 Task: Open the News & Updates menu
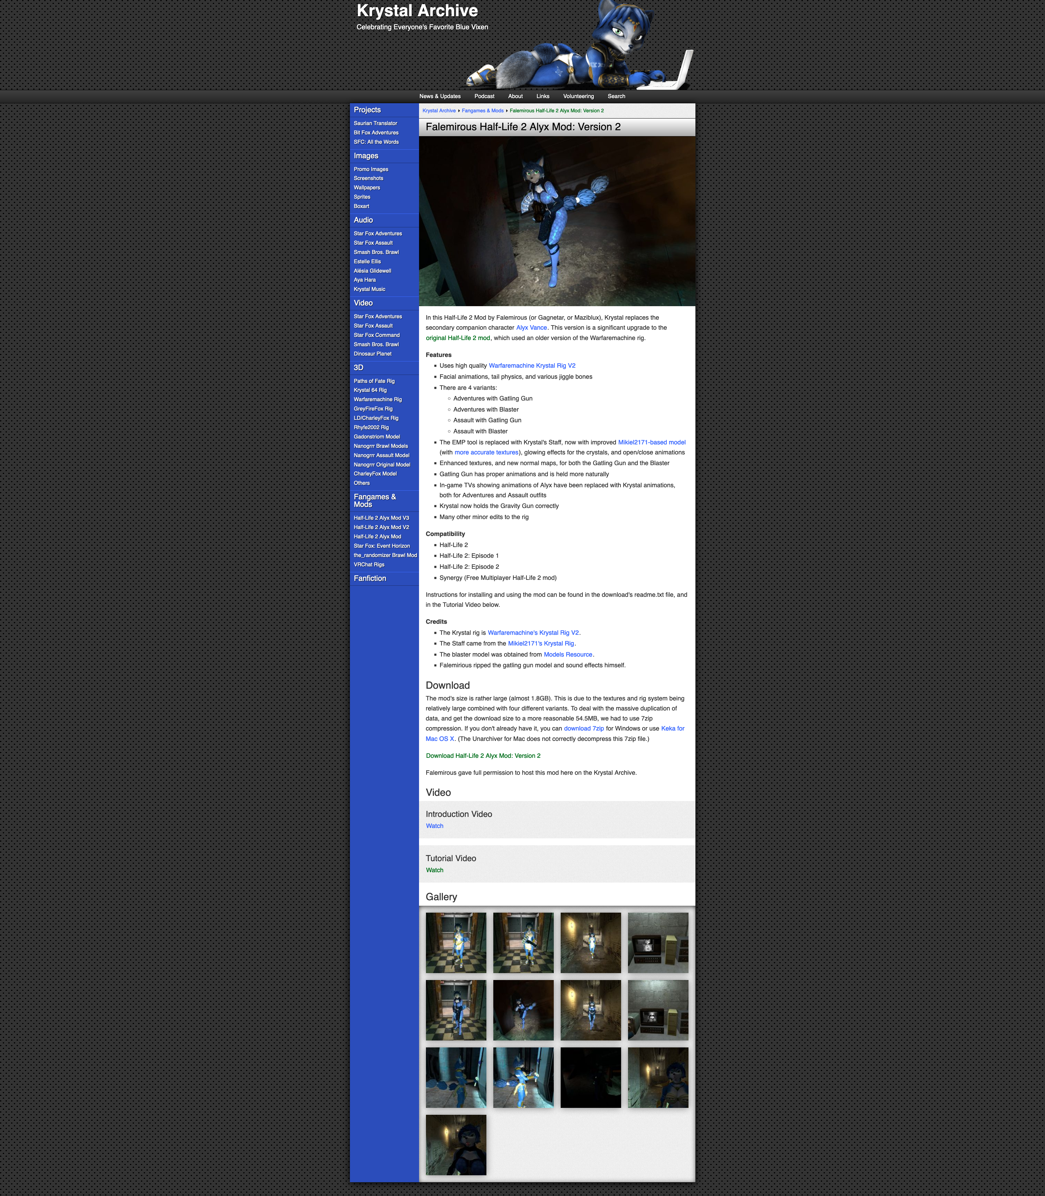click(440, 96)
